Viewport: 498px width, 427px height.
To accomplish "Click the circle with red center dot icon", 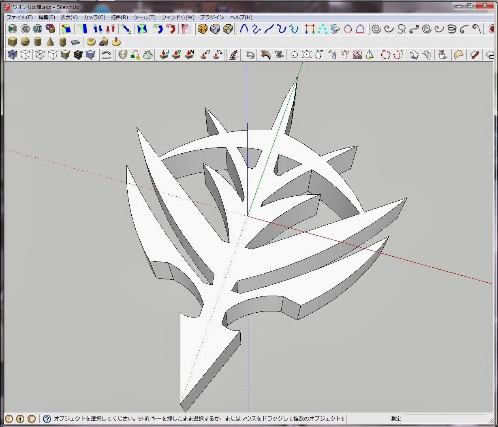I will [295, 55].
